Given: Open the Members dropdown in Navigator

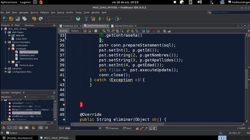Looking at the screenshot, I should [14, 97].
